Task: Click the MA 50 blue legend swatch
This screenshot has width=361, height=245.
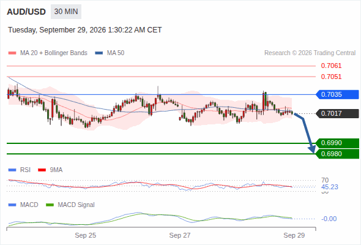Action: click(x=99, y=53)
